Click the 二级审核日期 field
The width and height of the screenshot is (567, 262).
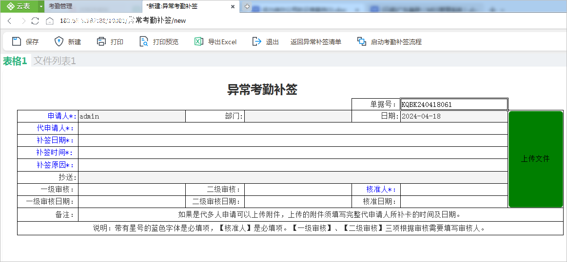click(x=298, y=202)
